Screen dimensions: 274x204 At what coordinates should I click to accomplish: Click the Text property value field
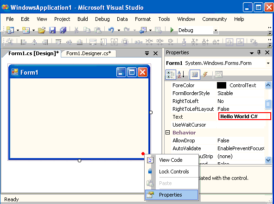(245, 116)
